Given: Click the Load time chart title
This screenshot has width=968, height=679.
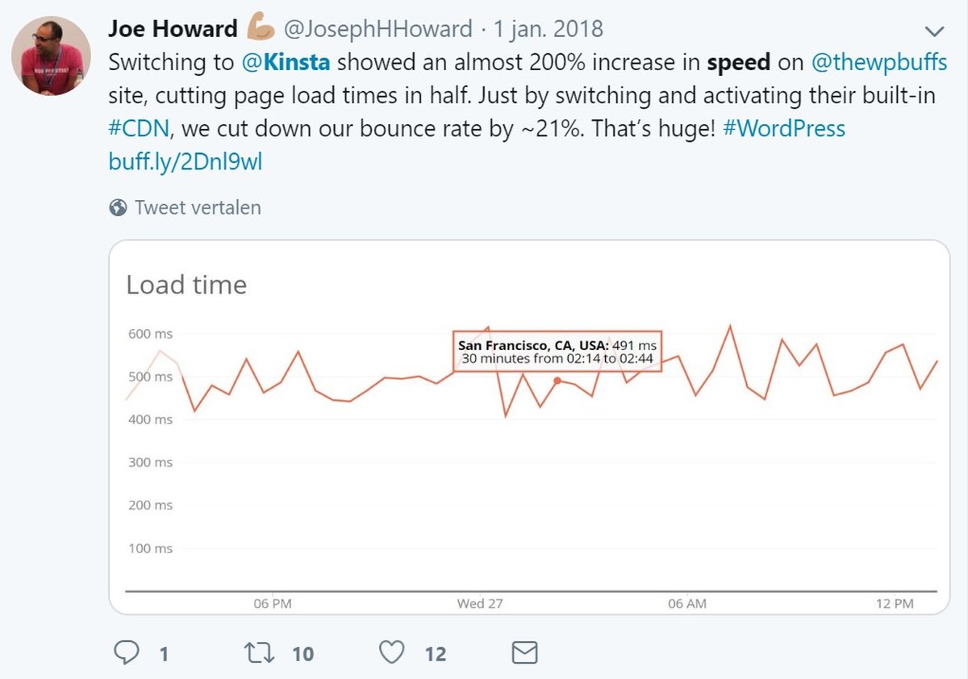Looking at the screenshot, I should 186,285.
